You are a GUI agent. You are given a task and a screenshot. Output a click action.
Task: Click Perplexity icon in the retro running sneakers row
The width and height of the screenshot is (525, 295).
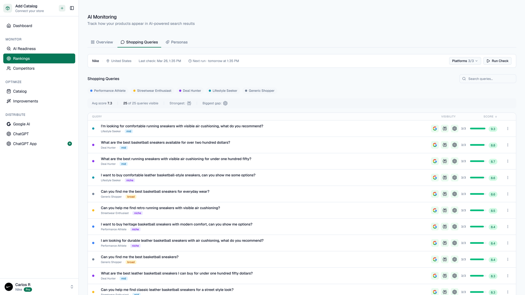[x=445, y=210]
